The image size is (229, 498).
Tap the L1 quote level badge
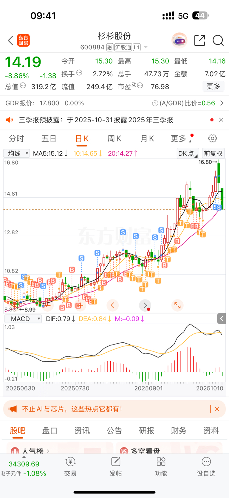(x=137, y=47)
